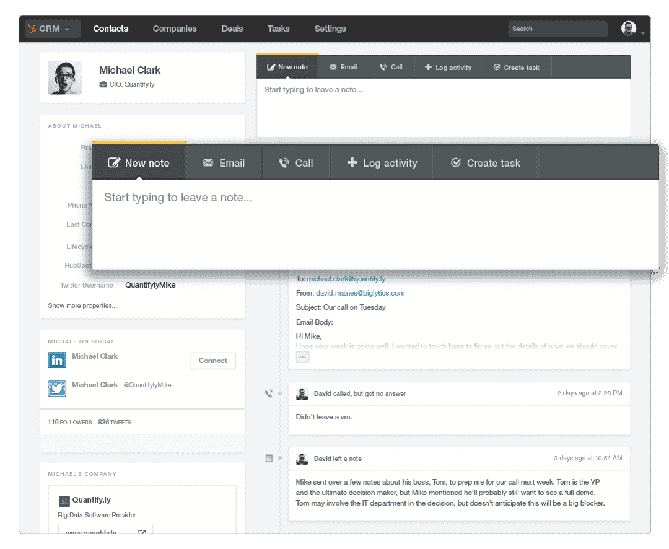Image resolution: width=669 pixels, height=549 pixels.
Task: Click the 'Didn't leave a vm.' call note
Action: [324, 417]
